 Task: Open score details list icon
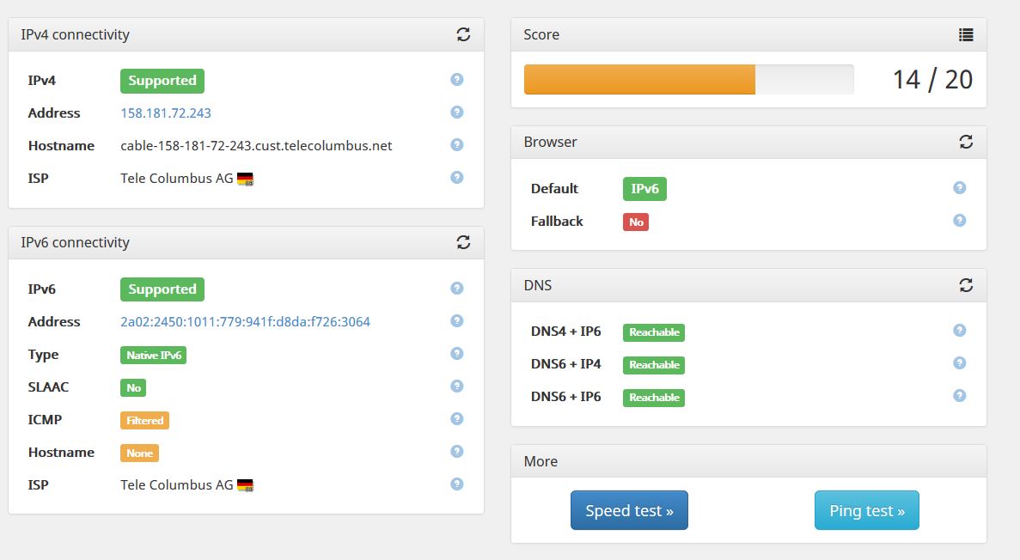click(966, 34)
